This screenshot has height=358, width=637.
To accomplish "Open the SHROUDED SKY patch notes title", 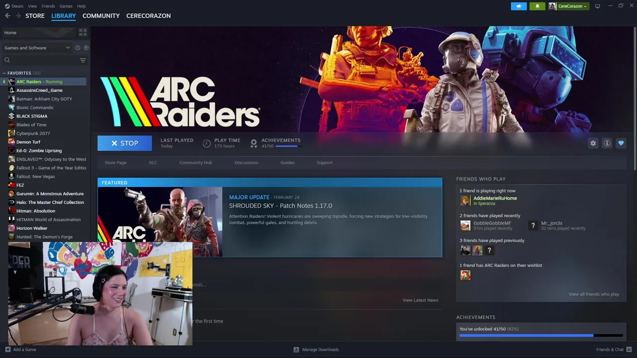I will click(281, 206).
